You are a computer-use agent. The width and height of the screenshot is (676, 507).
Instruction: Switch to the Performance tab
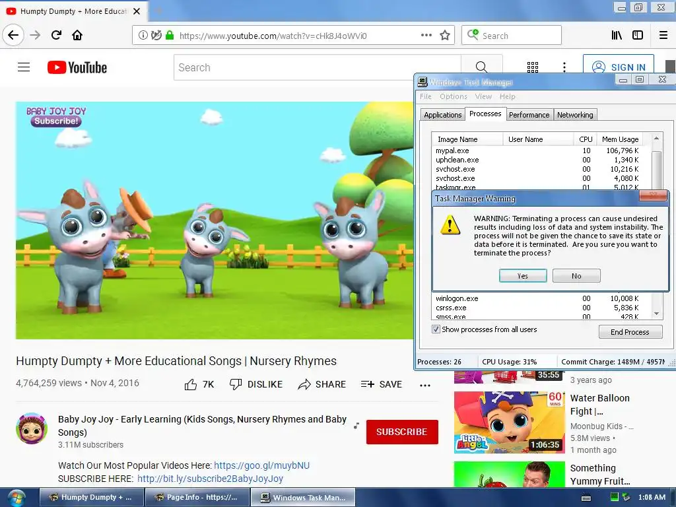(529, 115)
